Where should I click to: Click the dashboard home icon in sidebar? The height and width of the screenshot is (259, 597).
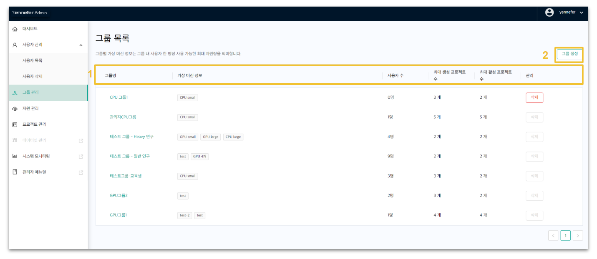pos(15,29)
